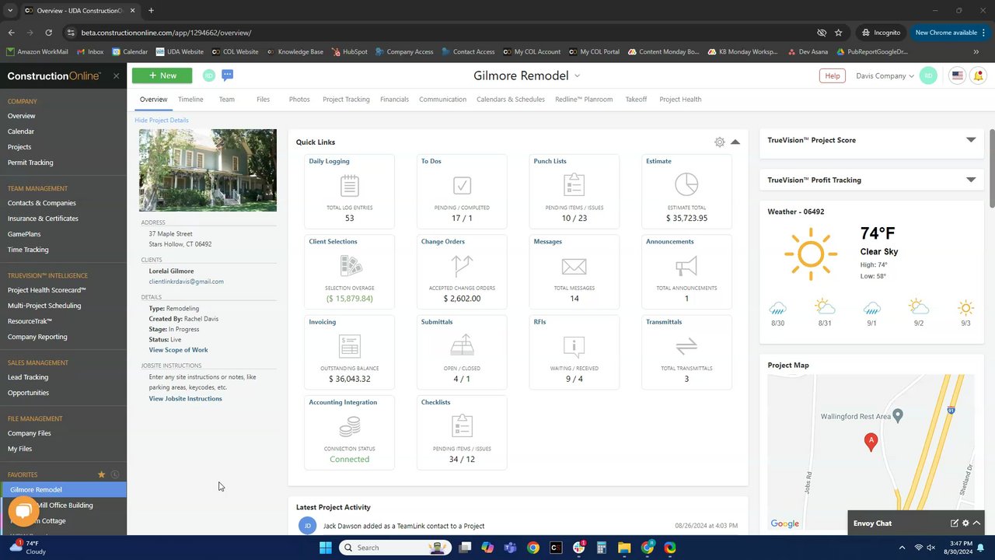The height and width of the screenshot is (560, 995).
Task: Click the red marker on Project Map
Action: pos(871,442)
